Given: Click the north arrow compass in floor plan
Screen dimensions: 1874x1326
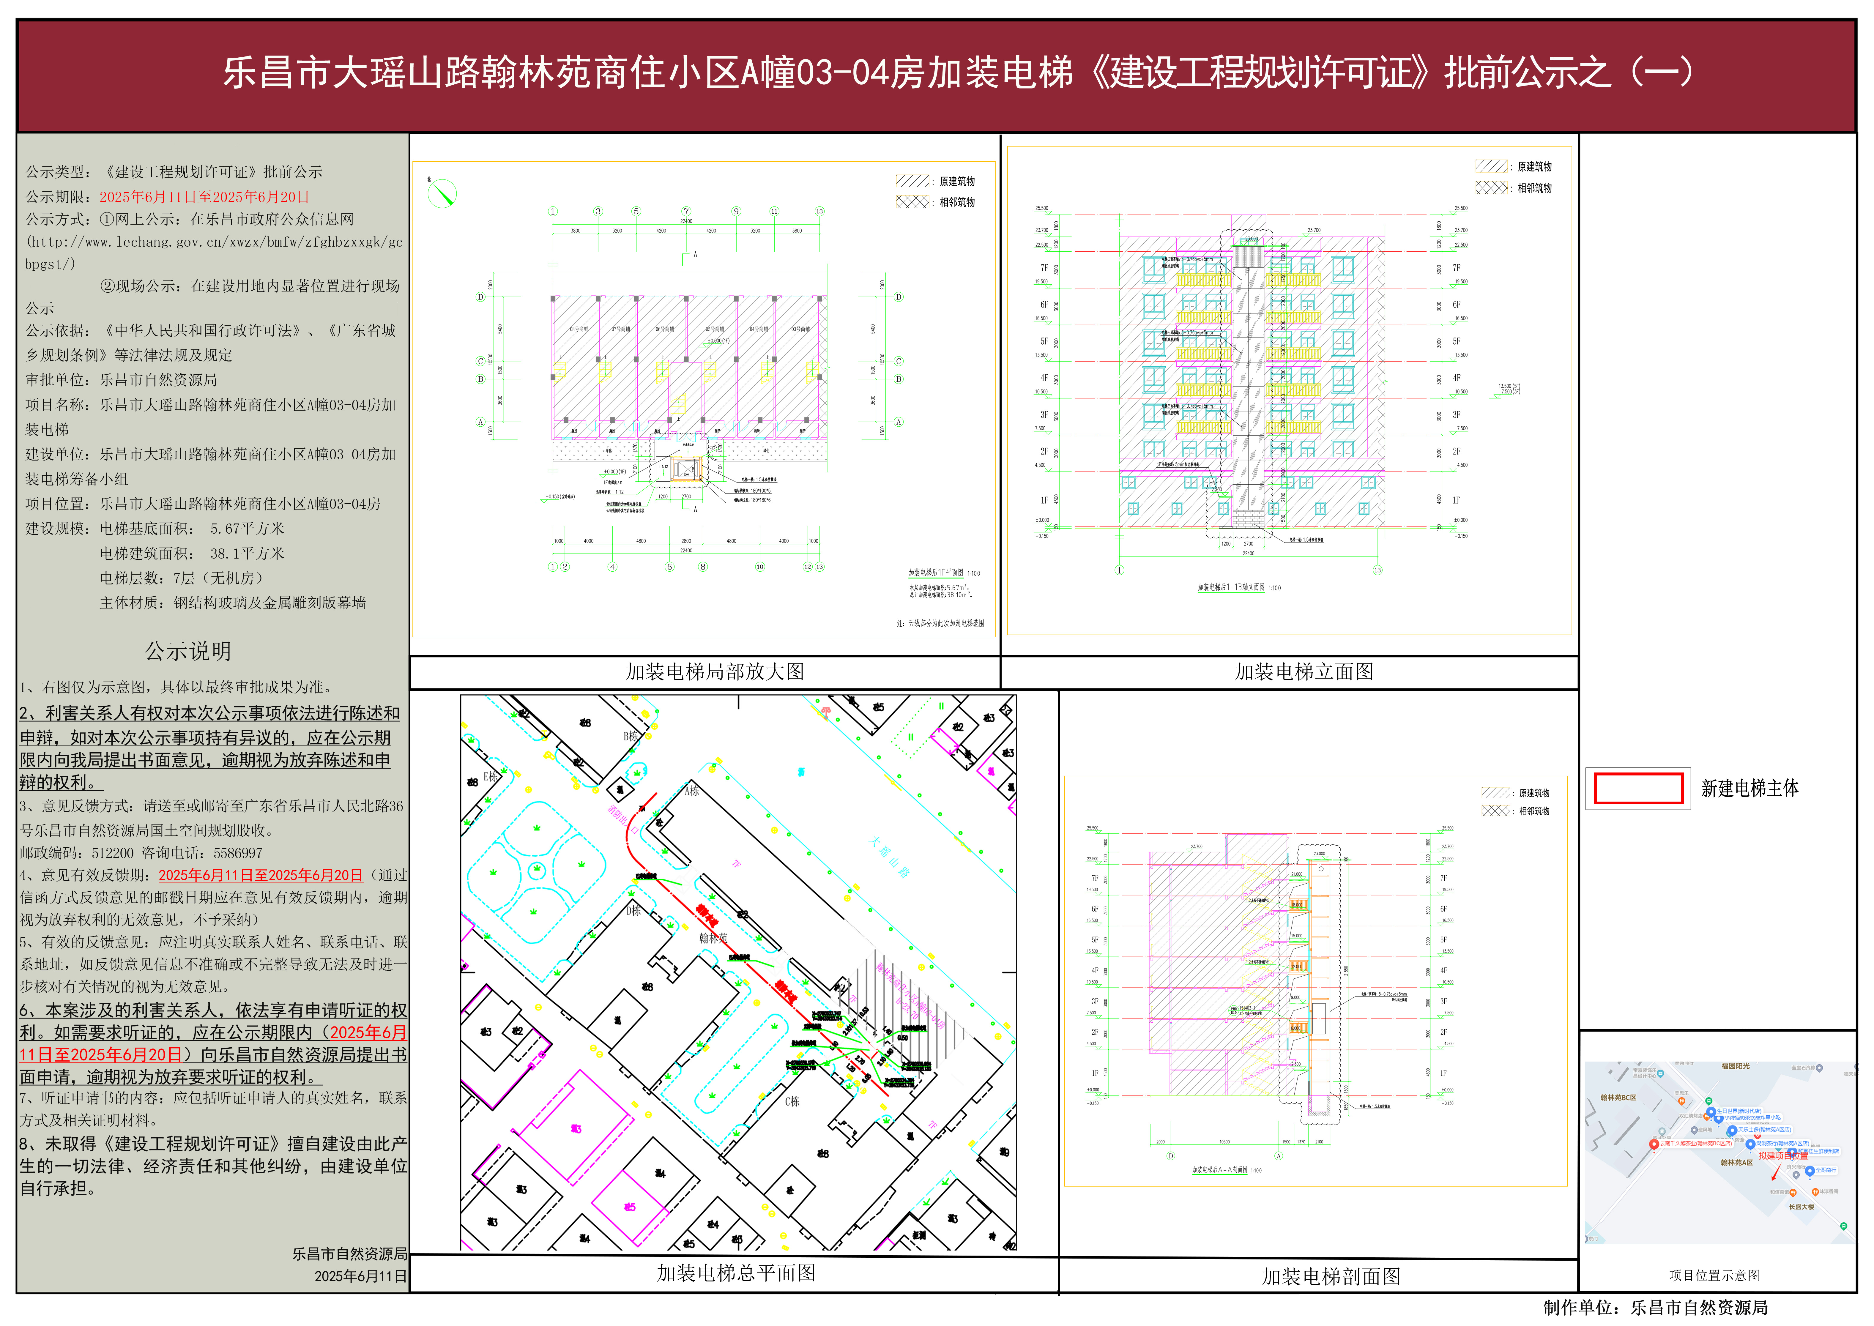Looking at the screenshot, I should pos(442,193).
